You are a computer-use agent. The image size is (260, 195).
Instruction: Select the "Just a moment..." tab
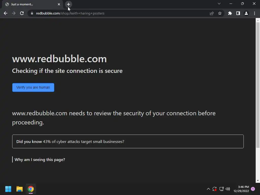tap(32, 4)
